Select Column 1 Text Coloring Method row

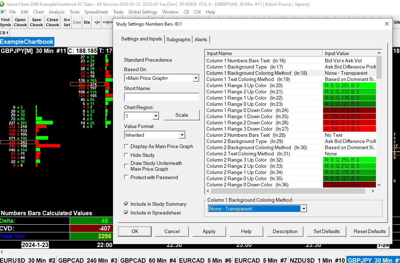(291, 79)
